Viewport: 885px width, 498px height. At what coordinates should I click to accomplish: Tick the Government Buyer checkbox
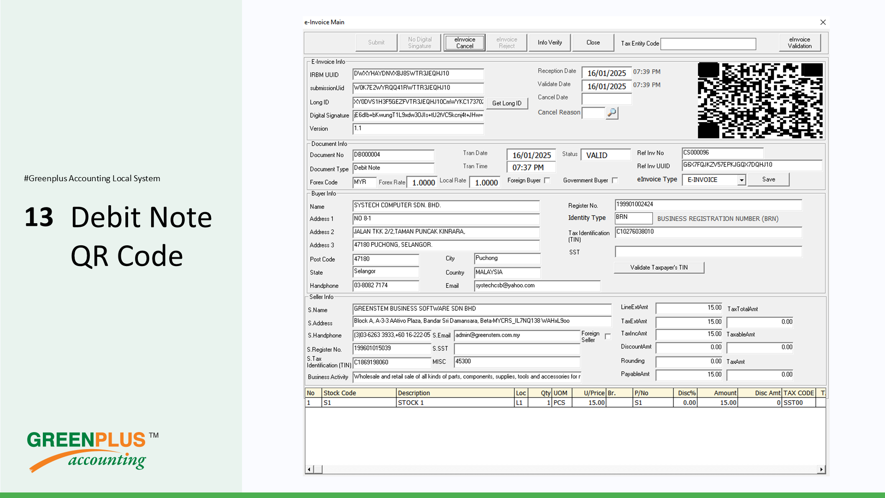coord(614,181)
